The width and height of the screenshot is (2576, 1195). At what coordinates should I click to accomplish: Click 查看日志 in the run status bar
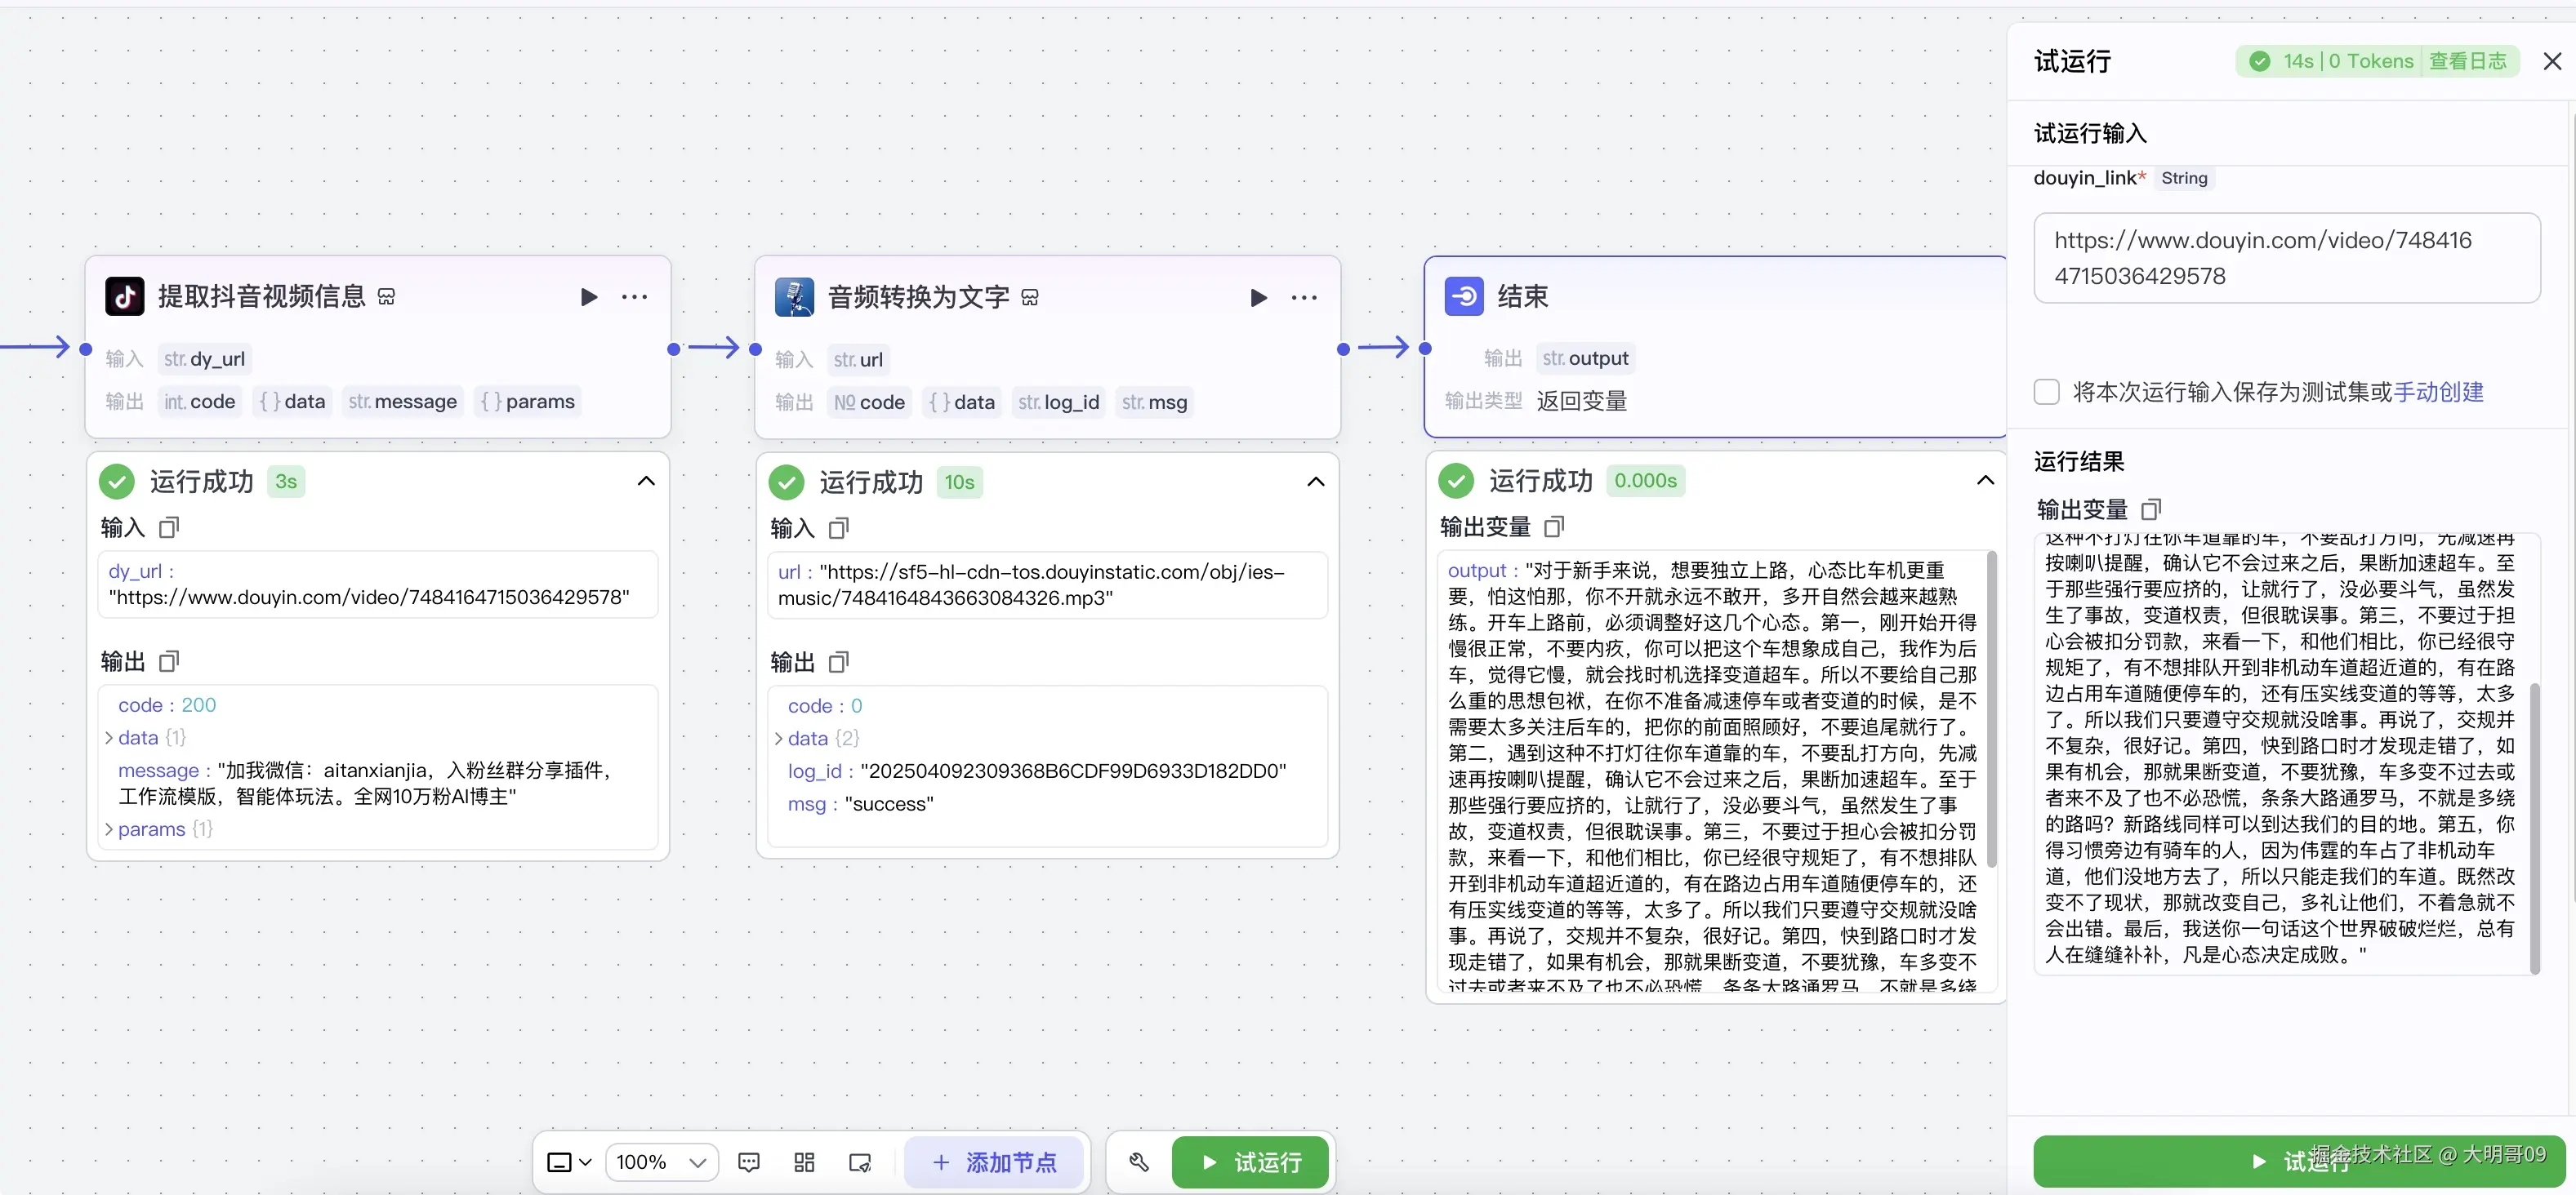pos(2467,61)
